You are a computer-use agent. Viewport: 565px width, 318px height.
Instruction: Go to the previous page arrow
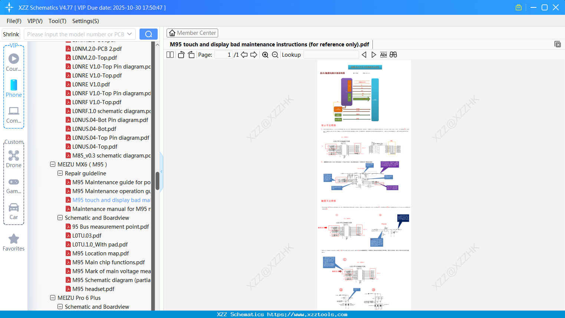click(x=244, y=54)
